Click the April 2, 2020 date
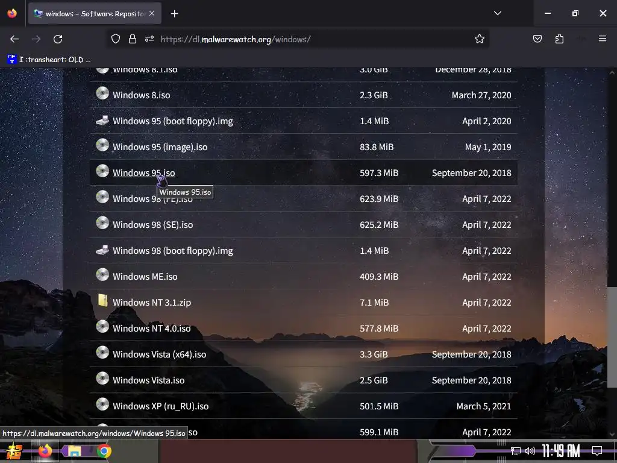 click(x=487, y=121)
